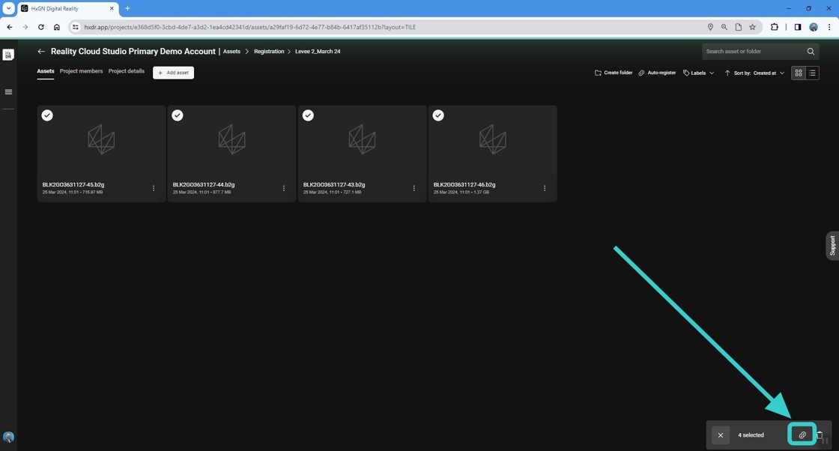Open the BLK2GO3631127-46.b2g thumbnail
Viewport: 839px width, 451px height.
click(x=493, y=139)
